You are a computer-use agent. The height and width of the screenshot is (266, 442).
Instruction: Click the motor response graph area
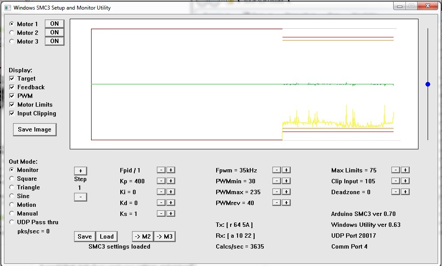(244, 84)
